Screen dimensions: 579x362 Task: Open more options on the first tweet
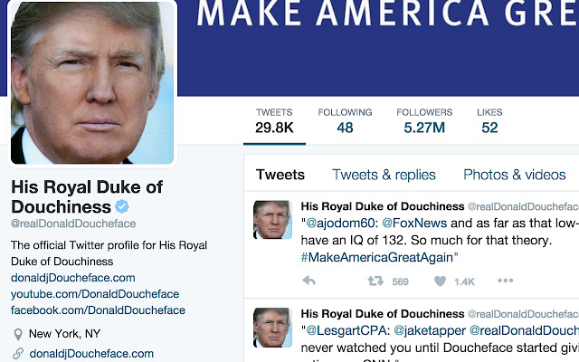tap(505, 281)
